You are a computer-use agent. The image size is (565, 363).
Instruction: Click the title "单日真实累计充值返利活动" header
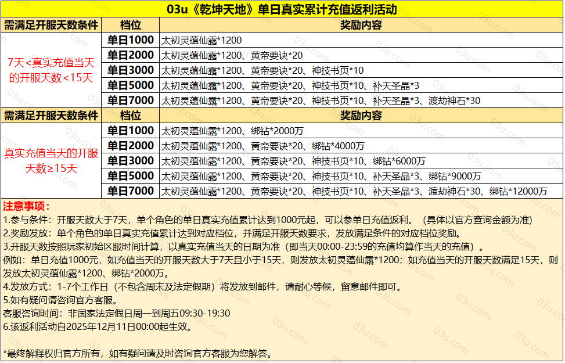(x=282, y=9)
